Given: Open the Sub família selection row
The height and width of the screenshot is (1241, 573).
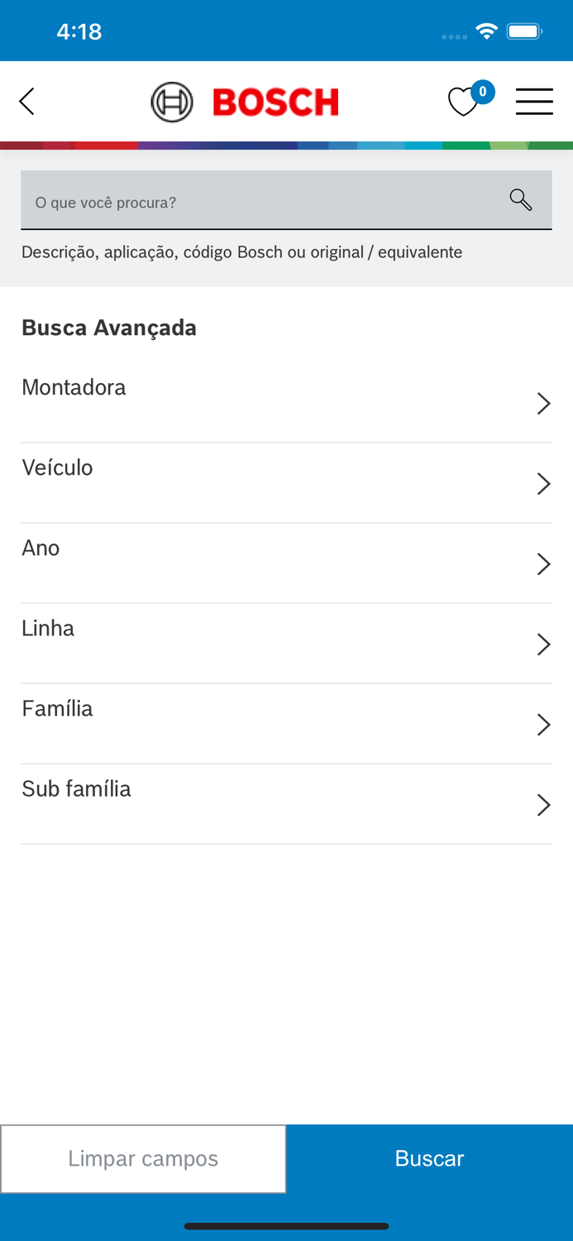Looking at the screenshot, I should (x=286, y=804).
